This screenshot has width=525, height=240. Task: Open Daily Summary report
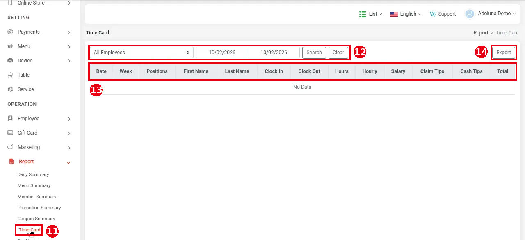point(33,174)
